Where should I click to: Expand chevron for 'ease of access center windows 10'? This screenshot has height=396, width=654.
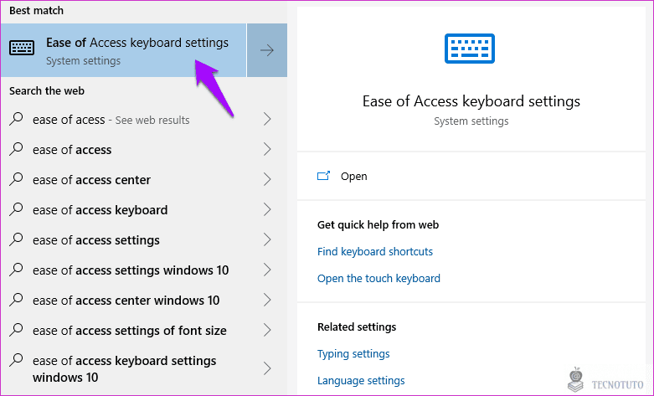pyautogui.click(x=267, y=300)
